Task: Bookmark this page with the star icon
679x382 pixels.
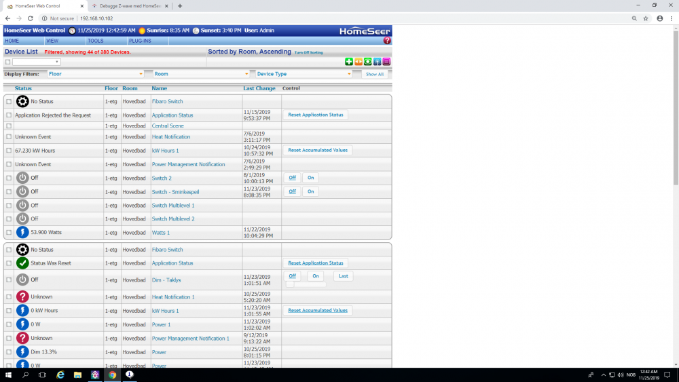Action: (646, 18)
